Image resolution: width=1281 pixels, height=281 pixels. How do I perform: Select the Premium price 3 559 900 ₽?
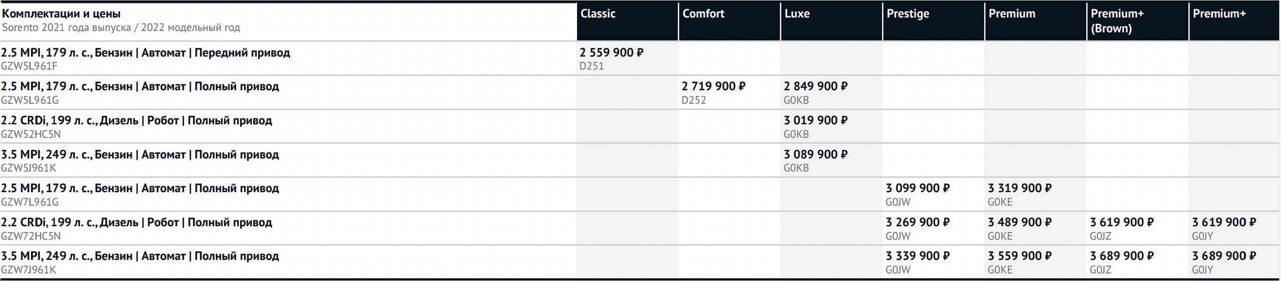pos(1019,256)
